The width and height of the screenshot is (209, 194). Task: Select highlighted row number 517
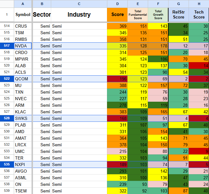point(7,46)
